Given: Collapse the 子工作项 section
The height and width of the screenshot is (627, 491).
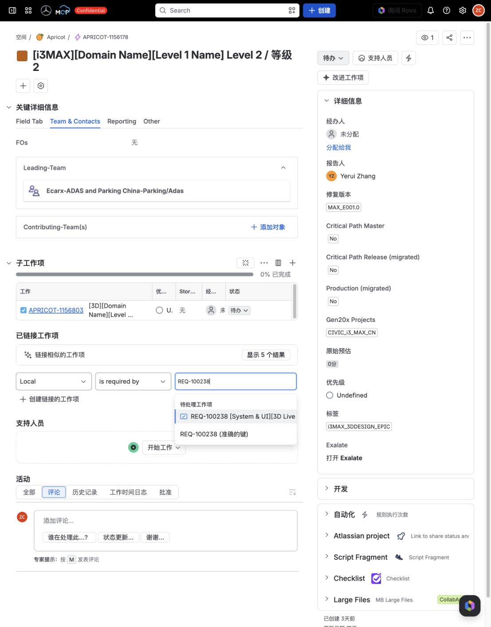Looking at the screenshot, I should tap(9, 263).
